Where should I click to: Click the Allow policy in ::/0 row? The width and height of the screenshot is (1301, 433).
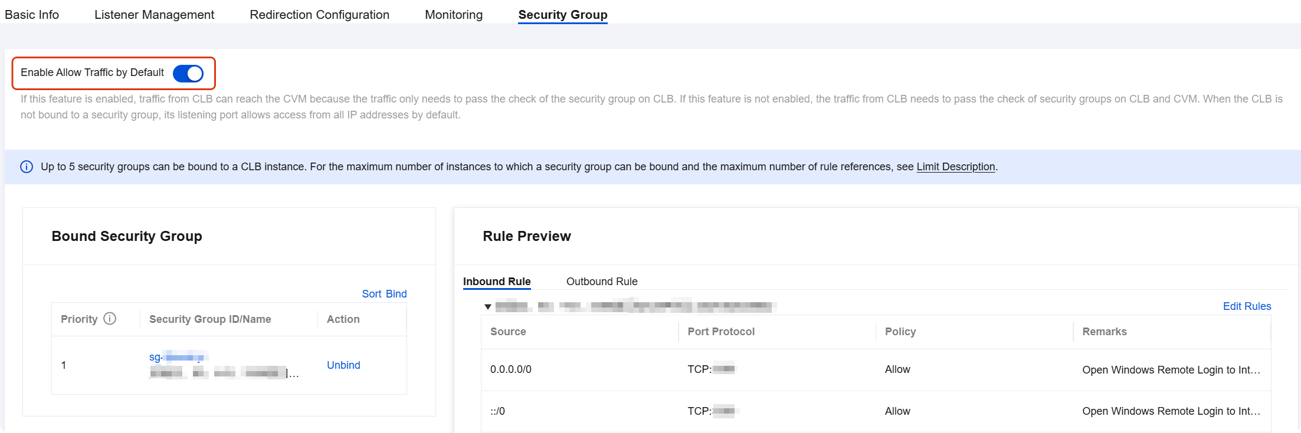[x=897, y=411]
